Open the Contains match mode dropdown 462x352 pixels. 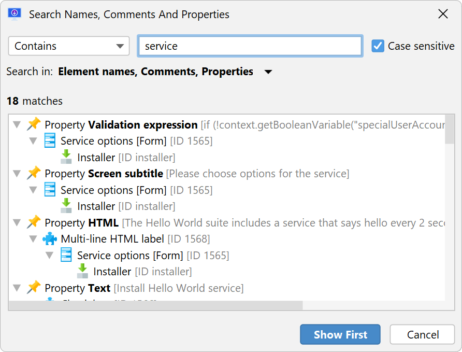tap(69, 46)
